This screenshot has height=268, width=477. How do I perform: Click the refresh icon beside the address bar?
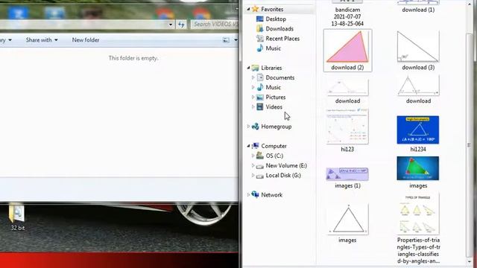coord(181,25)
